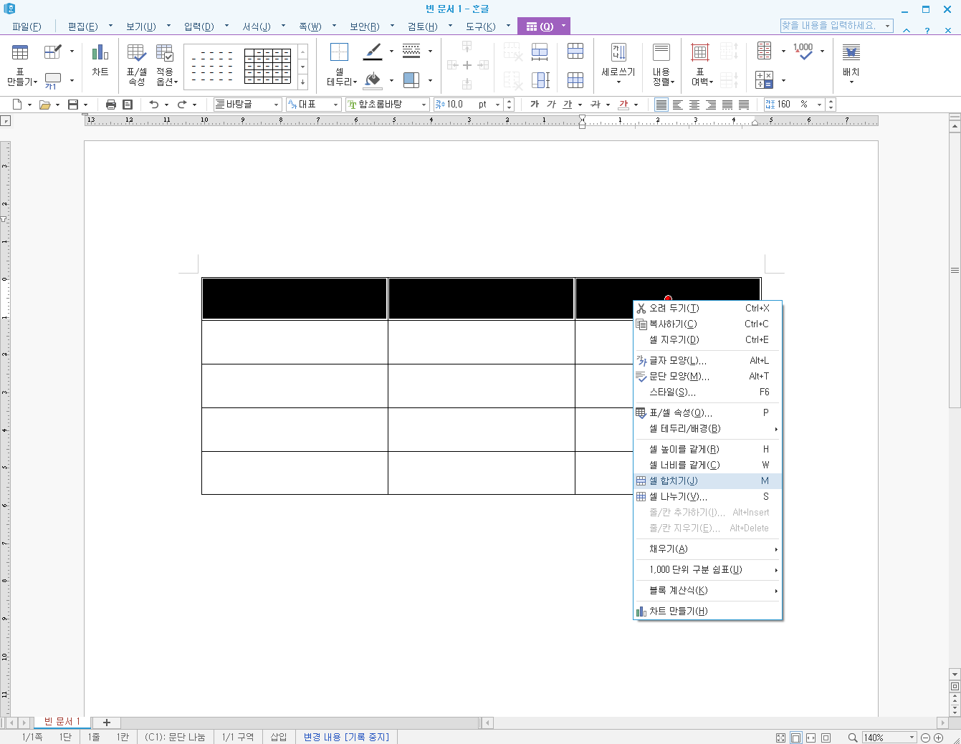The image size is (961, 744).
Task: Open the 서식 menu
Action: [x=256, y=26]
